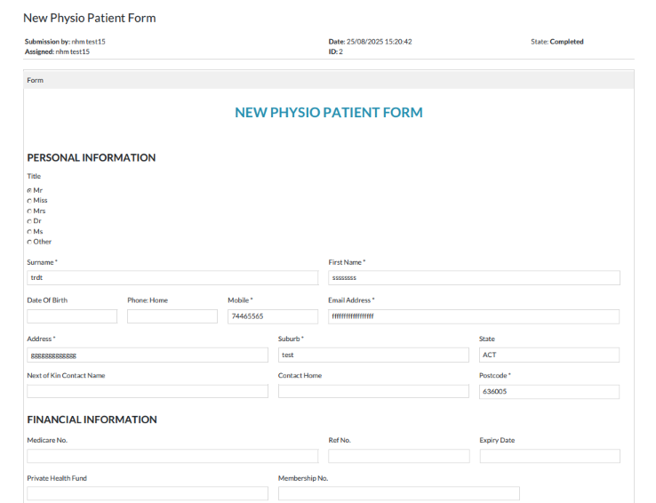Screen dimensions: 656x503
Task: Click the Surname input field
Action: click(172, 278)
